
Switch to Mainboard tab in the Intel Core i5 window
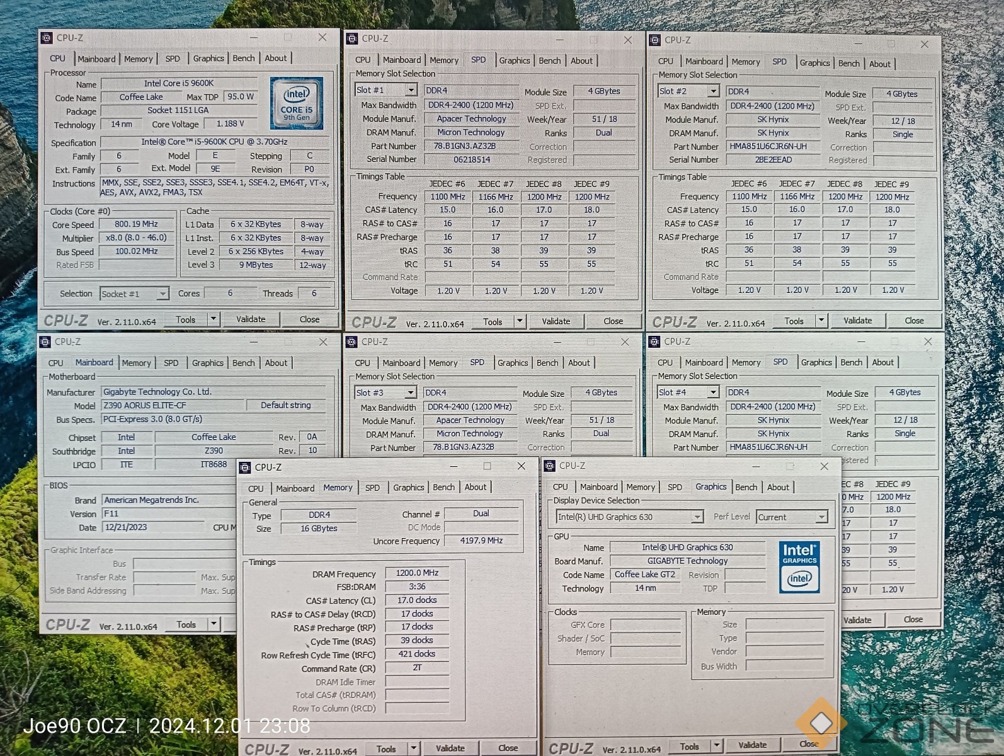[96, 59]
